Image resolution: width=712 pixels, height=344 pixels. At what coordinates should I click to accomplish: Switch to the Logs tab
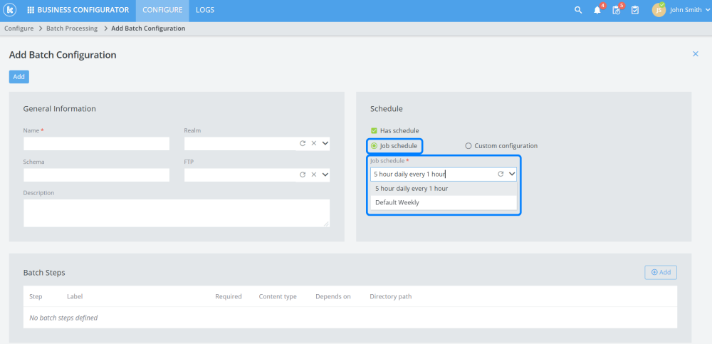coord(205,10)
